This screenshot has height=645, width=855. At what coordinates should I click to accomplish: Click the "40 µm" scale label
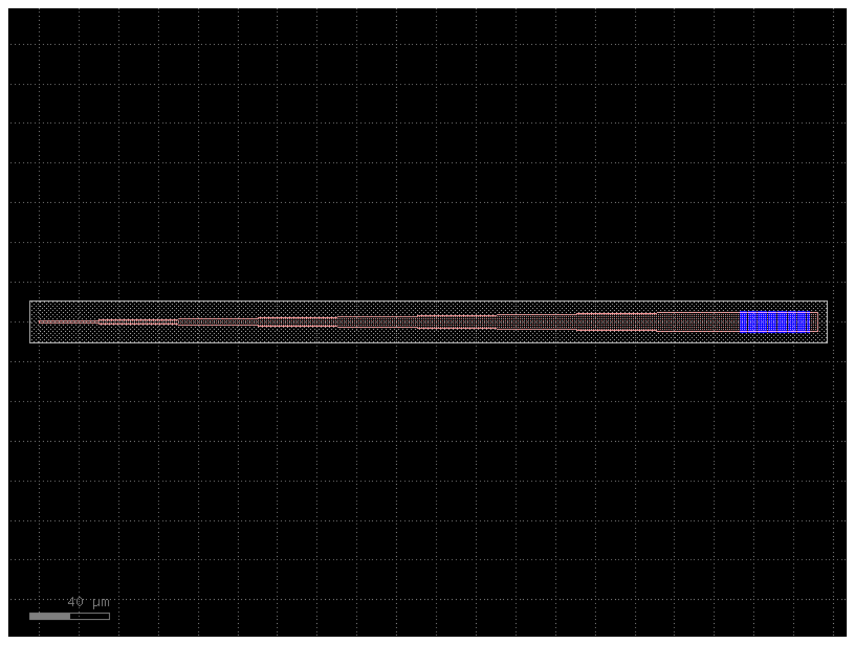tap(89, 602)
